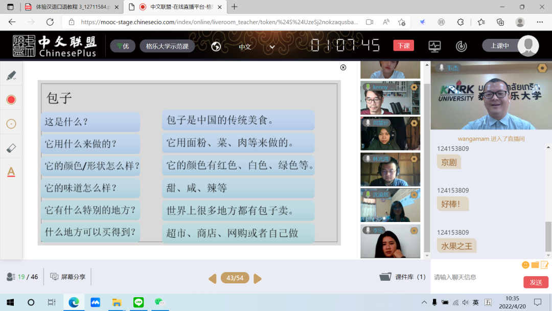Viewport: 552px width, 311px height.
Task: Open the 中文 language dropdown
Action: pyautogui.click(x=257, y=47)
